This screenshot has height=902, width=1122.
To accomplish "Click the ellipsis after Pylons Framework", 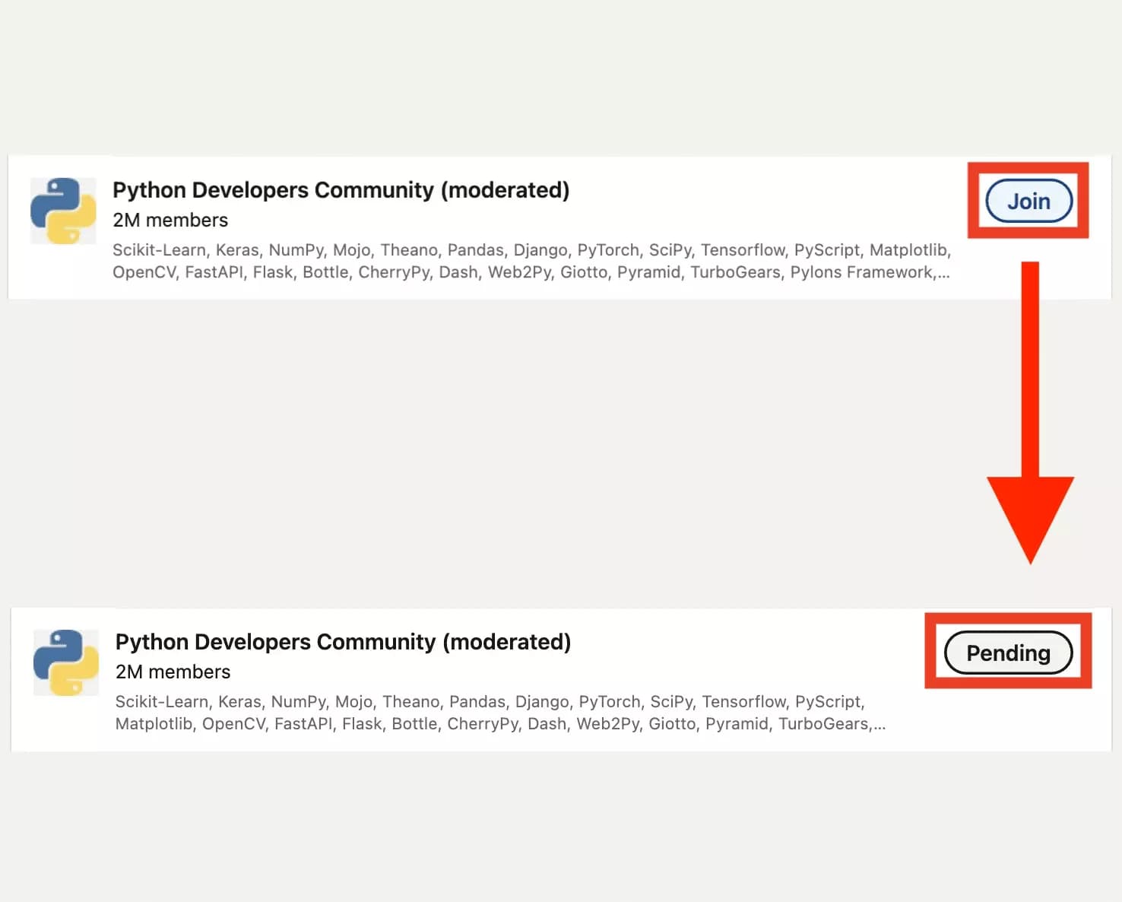I will [945, 272].
